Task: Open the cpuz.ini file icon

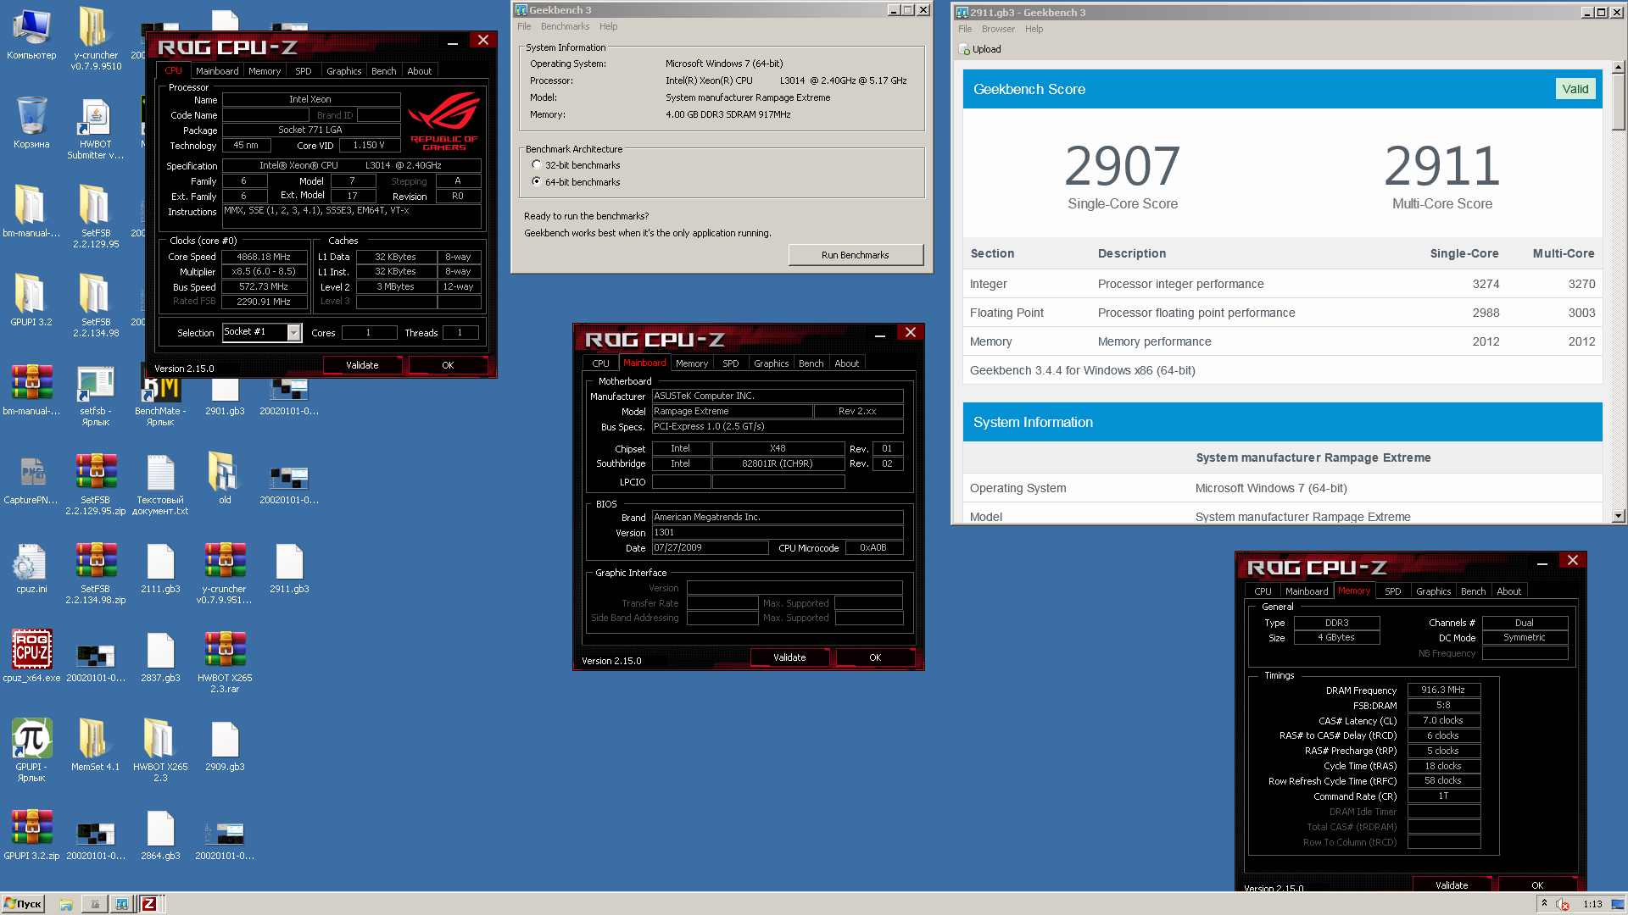Action: [x=31, y=568]
